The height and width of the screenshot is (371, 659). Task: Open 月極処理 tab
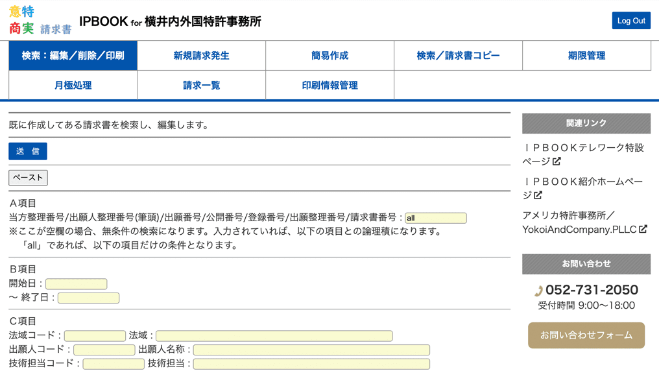coord(73,86)
